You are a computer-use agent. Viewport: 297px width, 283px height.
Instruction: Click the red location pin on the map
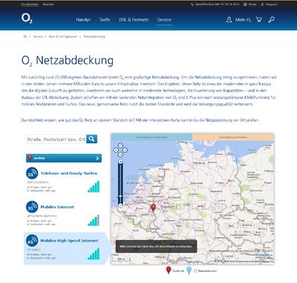[153, 207]
